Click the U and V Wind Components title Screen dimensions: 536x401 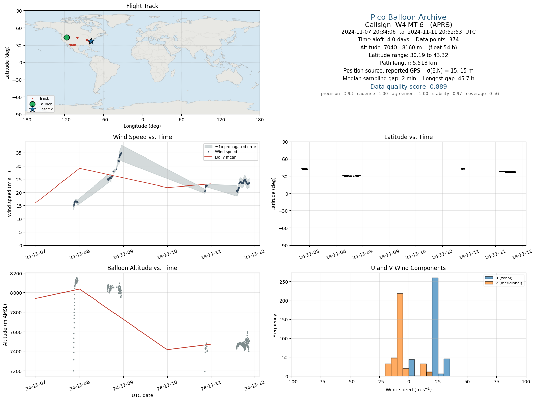coord(408,268)
